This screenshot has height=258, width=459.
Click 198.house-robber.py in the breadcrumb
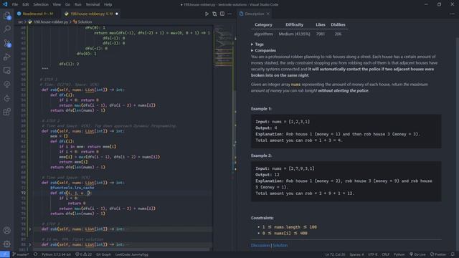pos(48,22)
